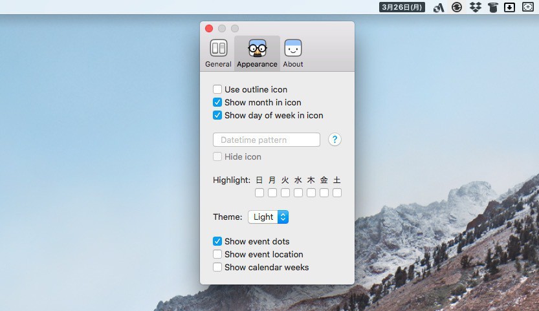Screen dimensions: 539x311
Task: Uncheck Show month in icon
Action: pos(217,102)
